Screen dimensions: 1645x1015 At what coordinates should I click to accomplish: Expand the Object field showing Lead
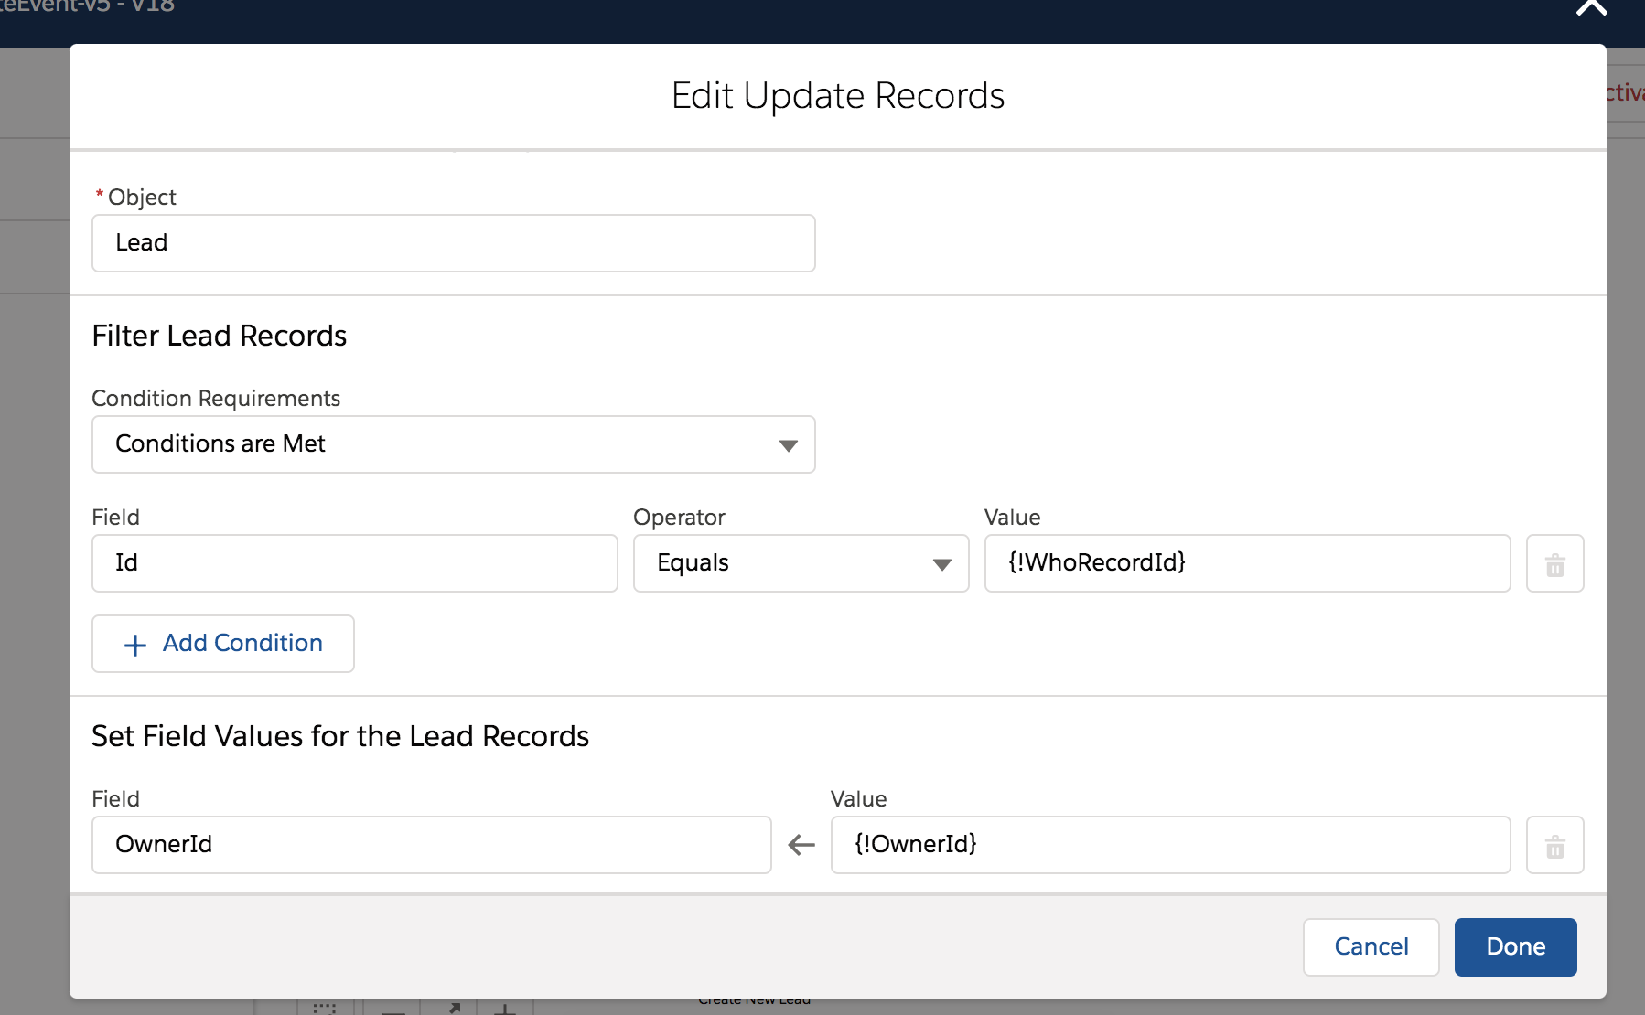pyautogui.click(x=453, y=243)
